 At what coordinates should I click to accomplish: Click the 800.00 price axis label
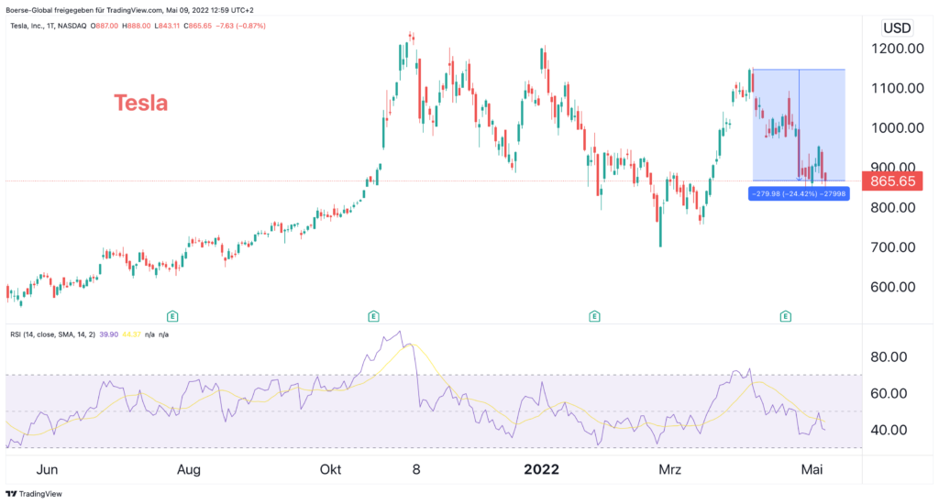893,208
